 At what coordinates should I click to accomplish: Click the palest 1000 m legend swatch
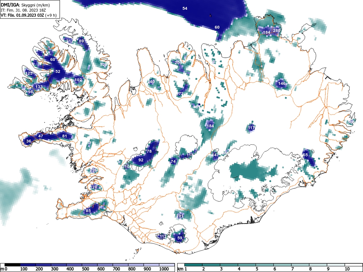click(167, 265)
